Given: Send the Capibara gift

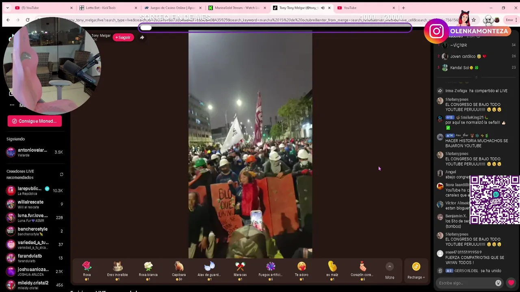Looking at the screenshot, I should (x=179, y=271).
